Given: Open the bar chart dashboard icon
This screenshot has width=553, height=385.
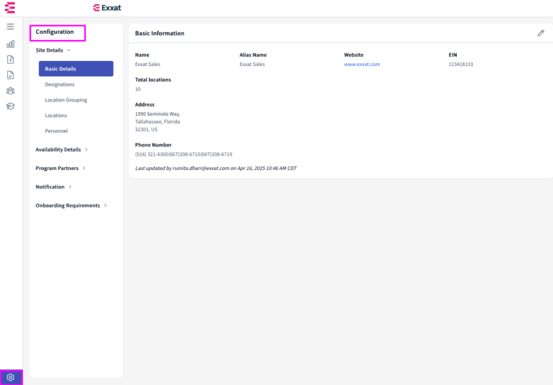Looking at the screenshot, I should pos(10,44).
